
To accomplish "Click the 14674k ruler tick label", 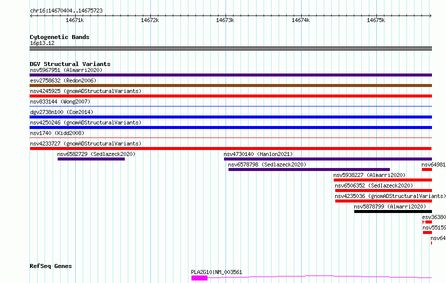I will click(301, 20).
